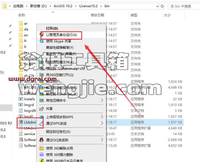Click the lmutil application icon
The image size is (200, 162).
click(21, 116)
